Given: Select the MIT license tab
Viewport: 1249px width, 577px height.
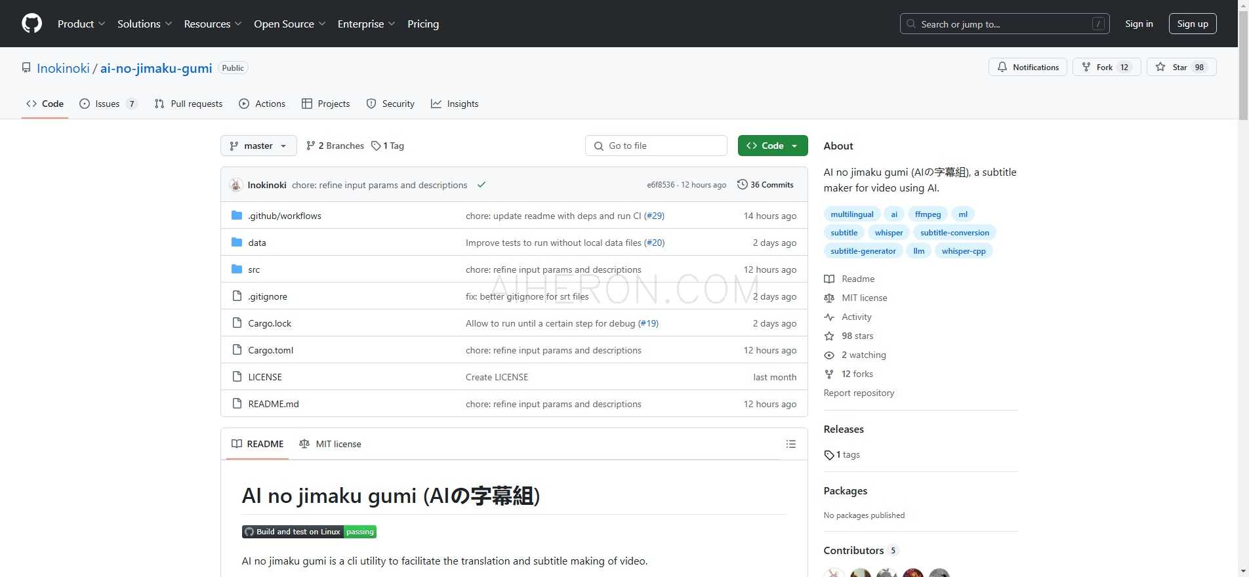Looking at the screenshot, I should (x=330, y=444).
